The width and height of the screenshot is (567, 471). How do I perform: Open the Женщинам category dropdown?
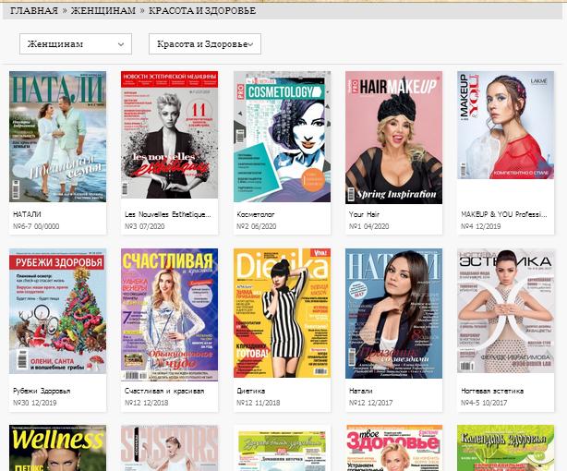pos(75,43)
